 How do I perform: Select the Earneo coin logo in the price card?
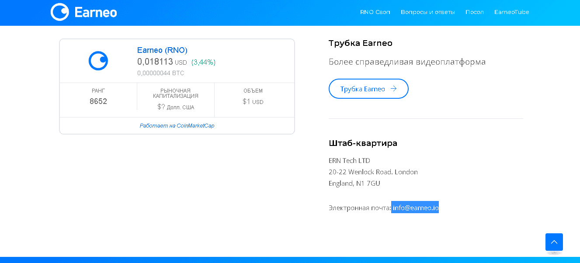point(98,60)
